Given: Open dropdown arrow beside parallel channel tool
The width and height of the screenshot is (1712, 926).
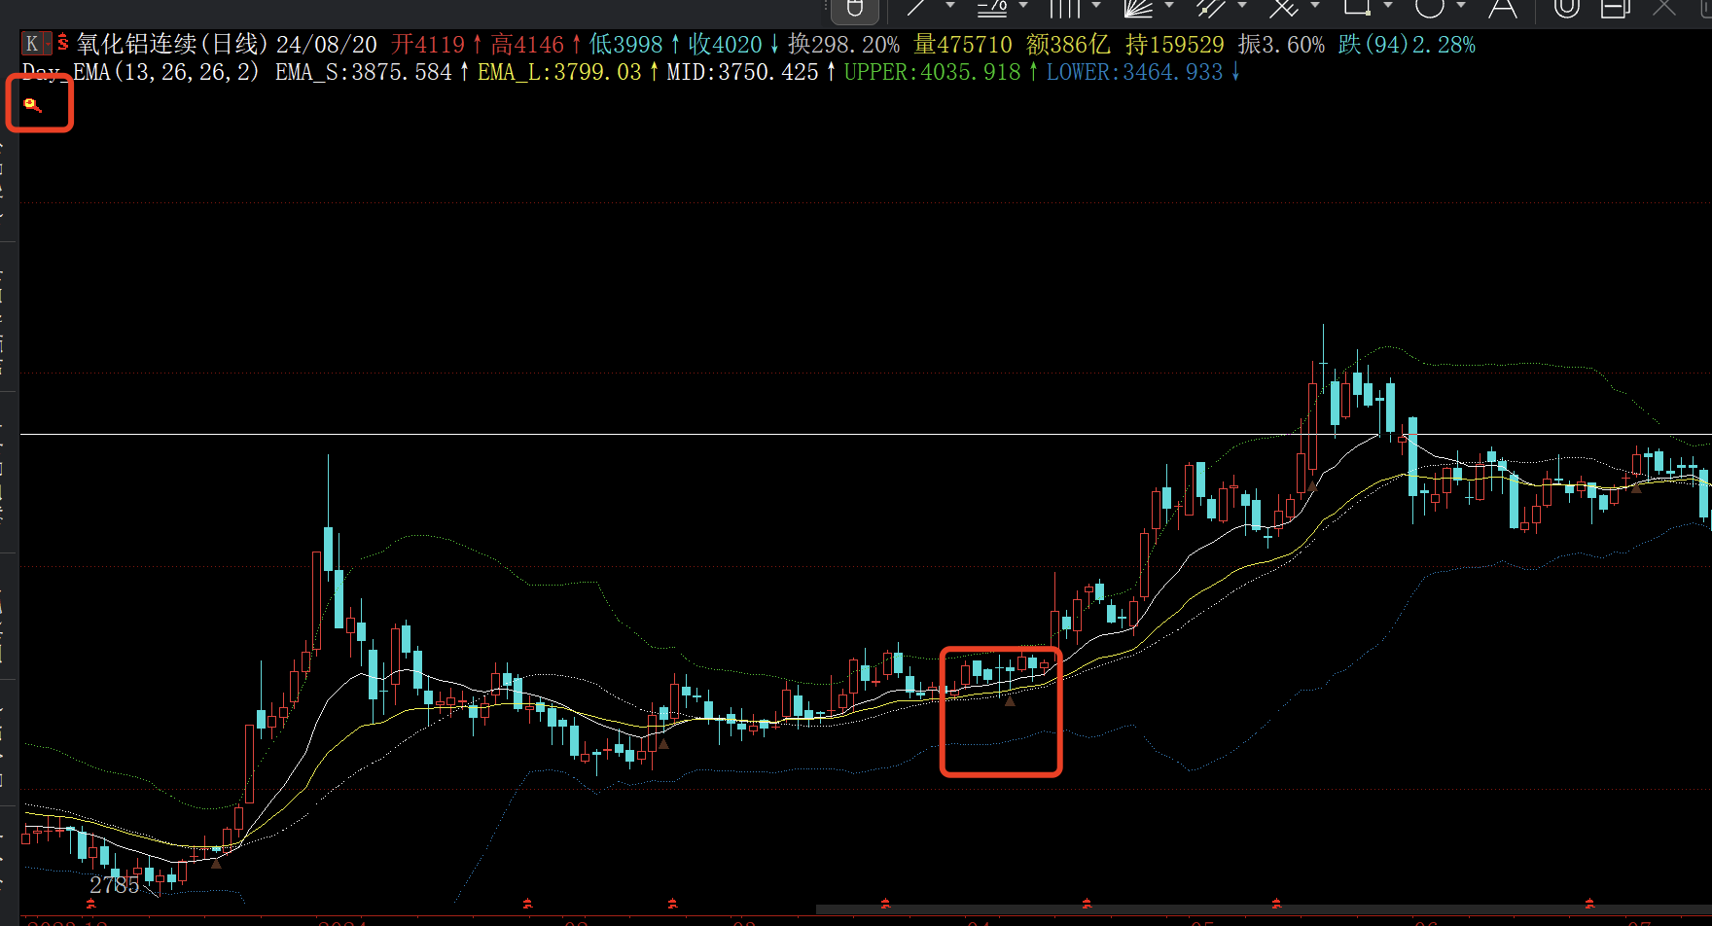Looking at the screenshot, I should [1242, 6].
